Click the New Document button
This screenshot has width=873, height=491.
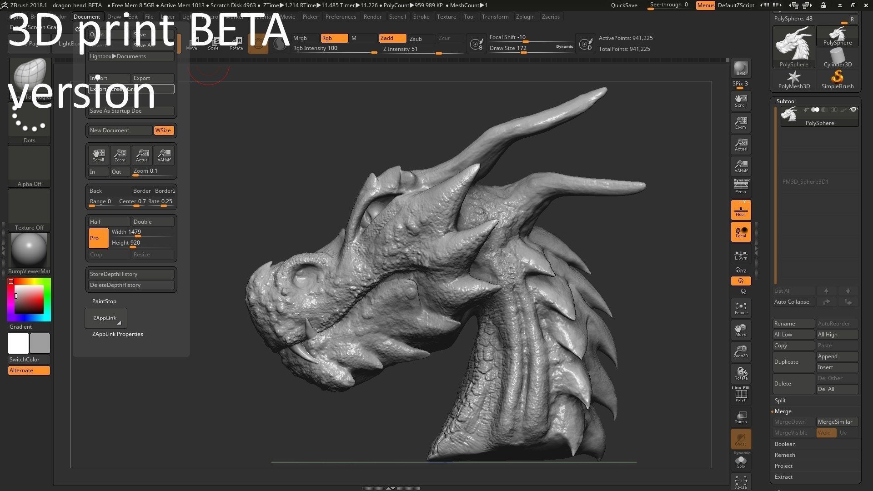point(120,130)
